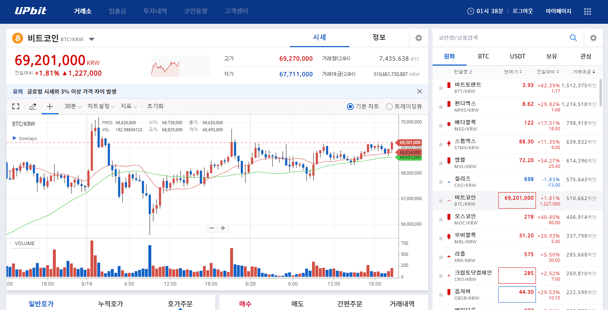Select the 매수 order tab

tap(245, 304)
